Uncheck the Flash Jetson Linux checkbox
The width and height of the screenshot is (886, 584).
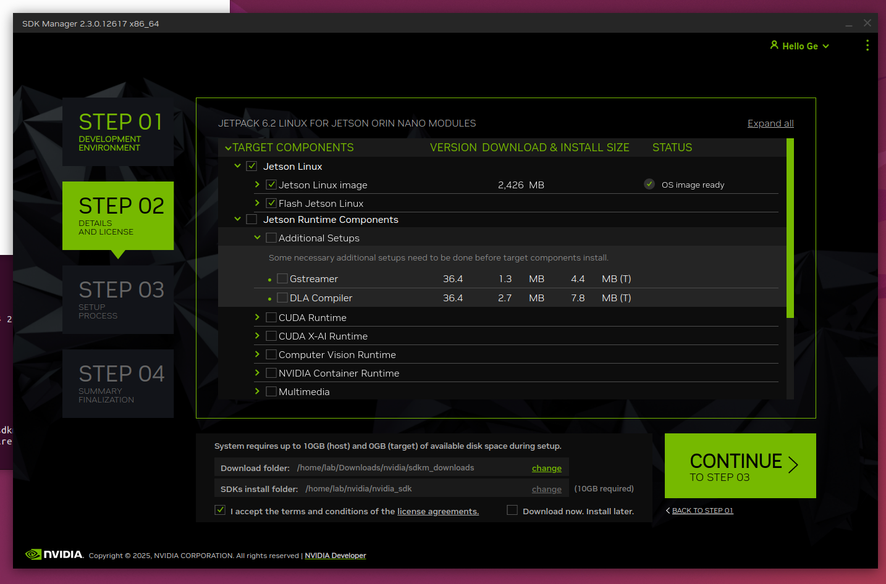[271, 203]
